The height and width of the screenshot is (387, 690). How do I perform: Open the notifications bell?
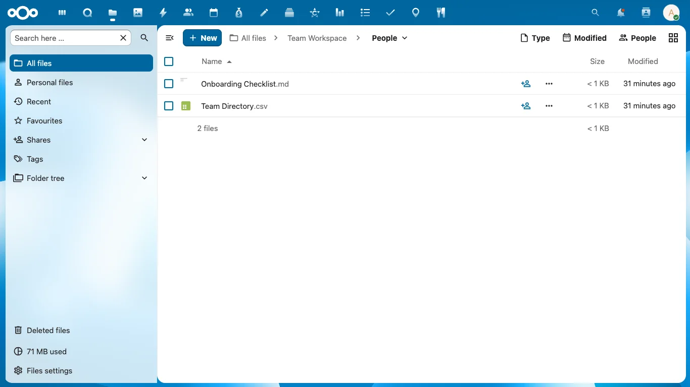tap(621, 13)
